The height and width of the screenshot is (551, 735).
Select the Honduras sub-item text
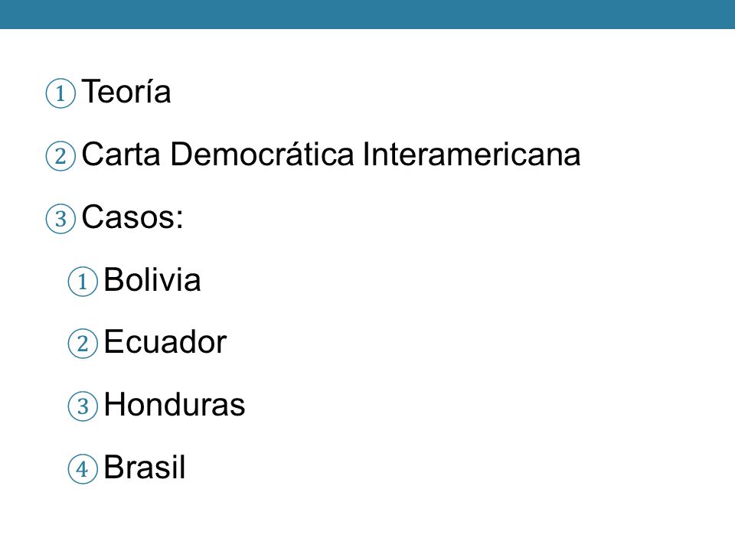click(x=175, y=404)
